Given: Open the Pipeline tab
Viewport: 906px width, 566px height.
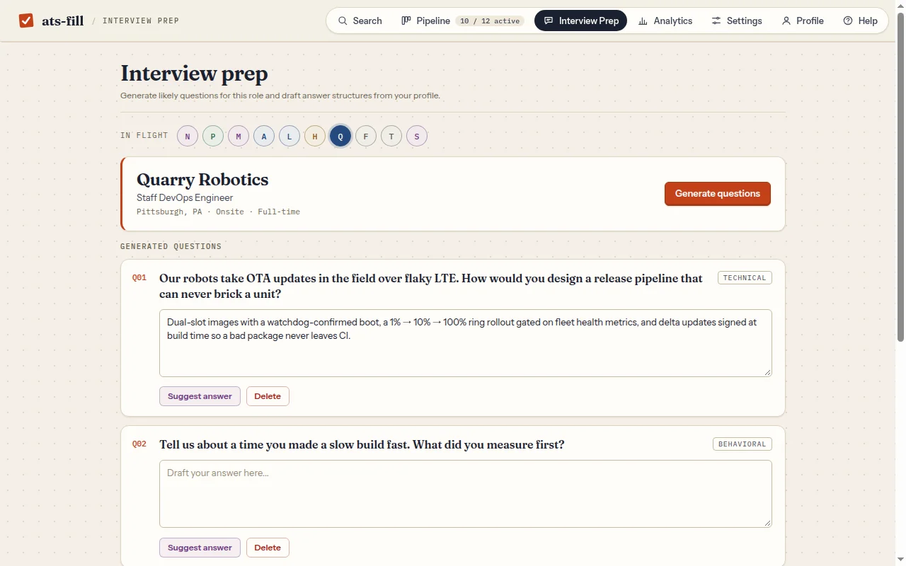Looking at the screenshot, I should 463,21.
